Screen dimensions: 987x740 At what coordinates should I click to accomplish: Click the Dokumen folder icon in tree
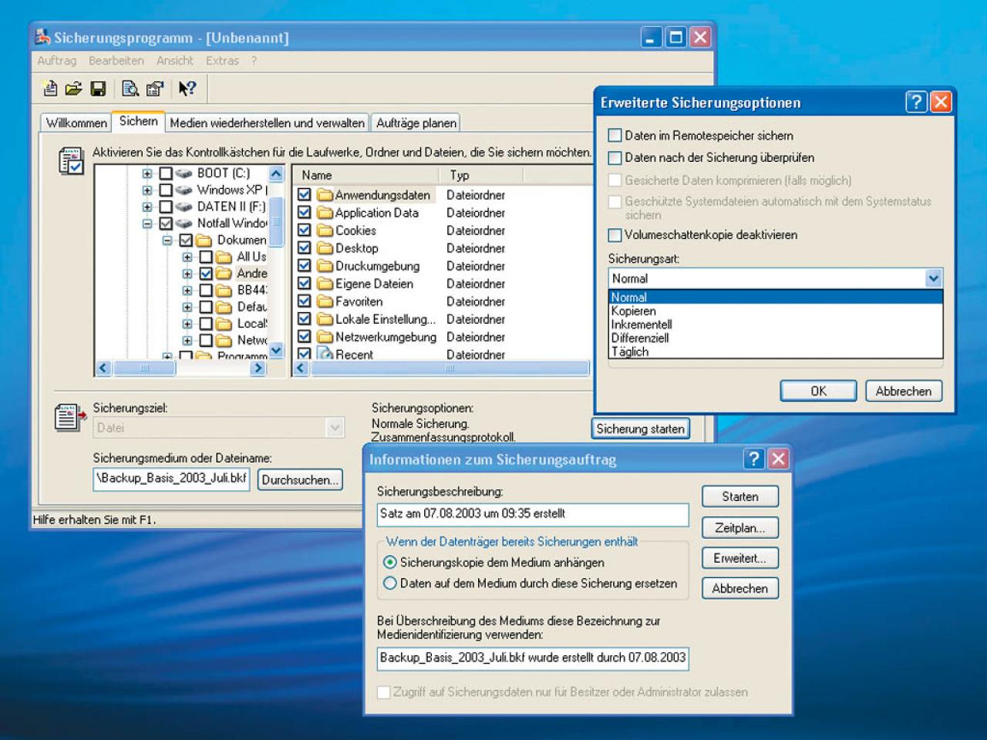click(x=204, y=240)
